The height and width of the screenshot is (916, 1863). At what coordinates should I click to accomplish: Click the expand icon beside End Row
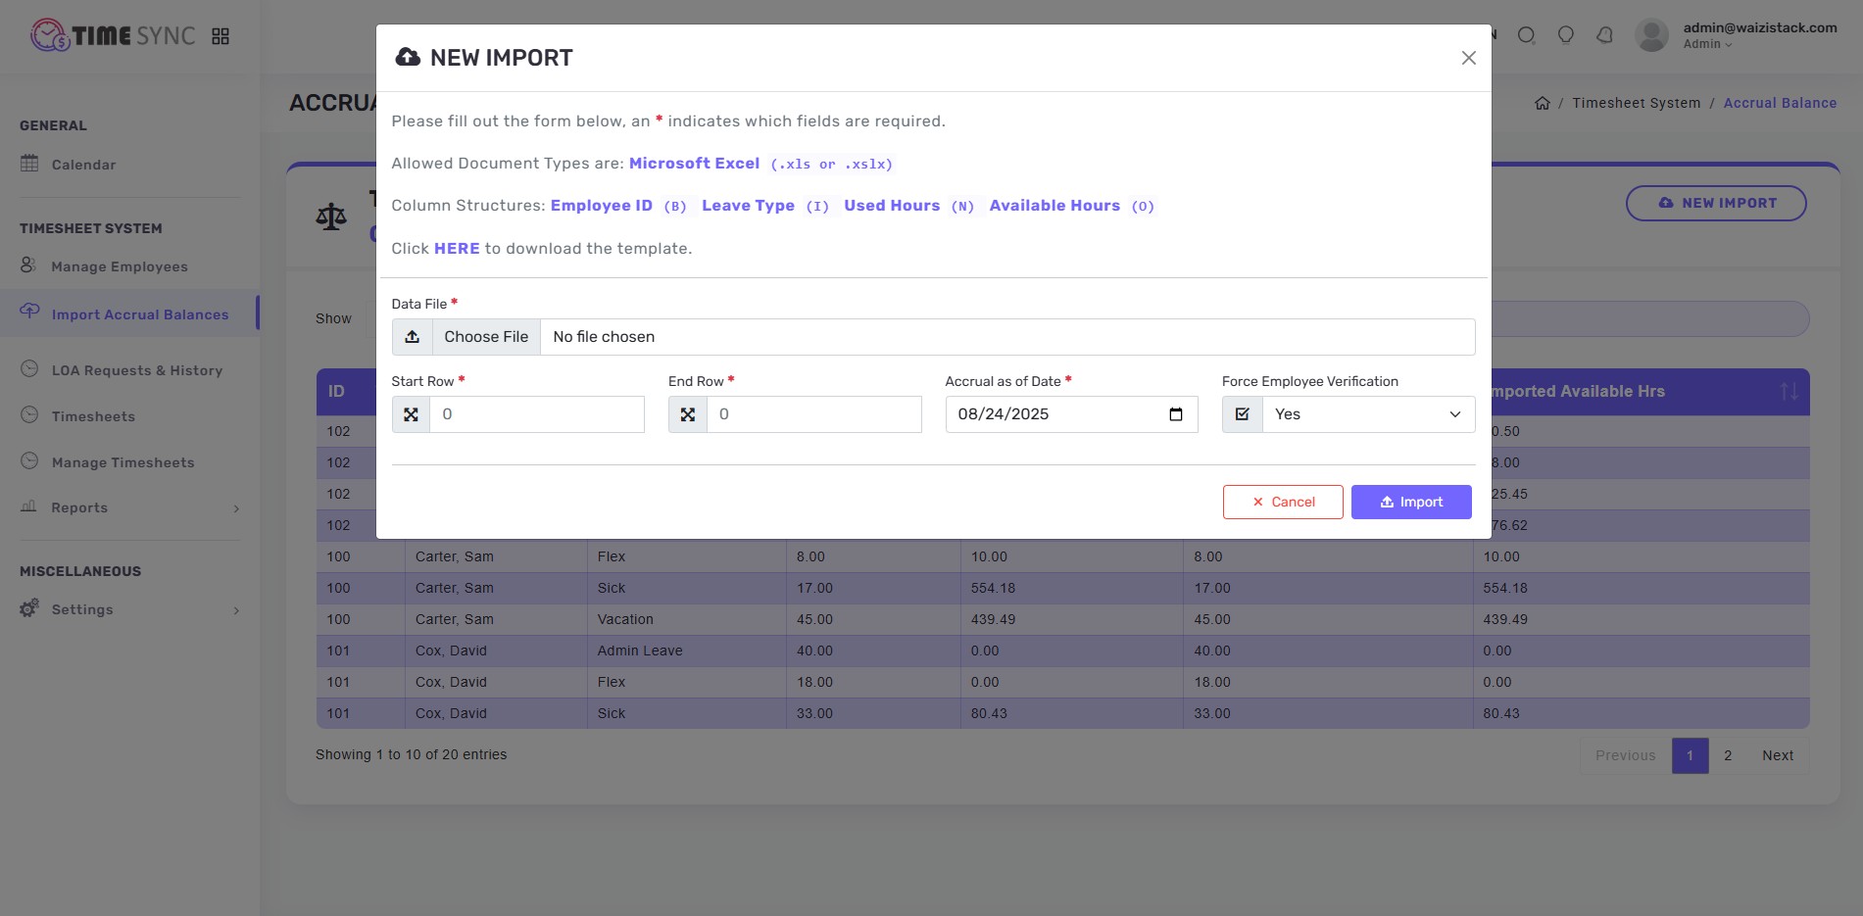(x=688, y=414)
